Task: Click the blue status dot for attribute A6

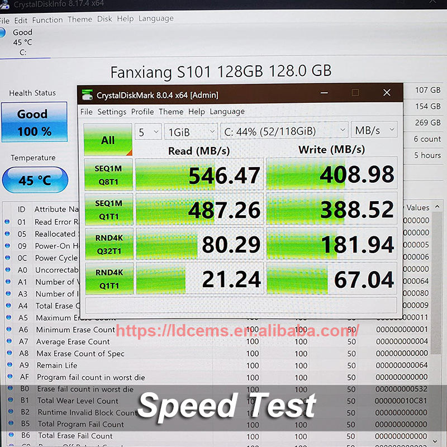Action: (9, 329)
